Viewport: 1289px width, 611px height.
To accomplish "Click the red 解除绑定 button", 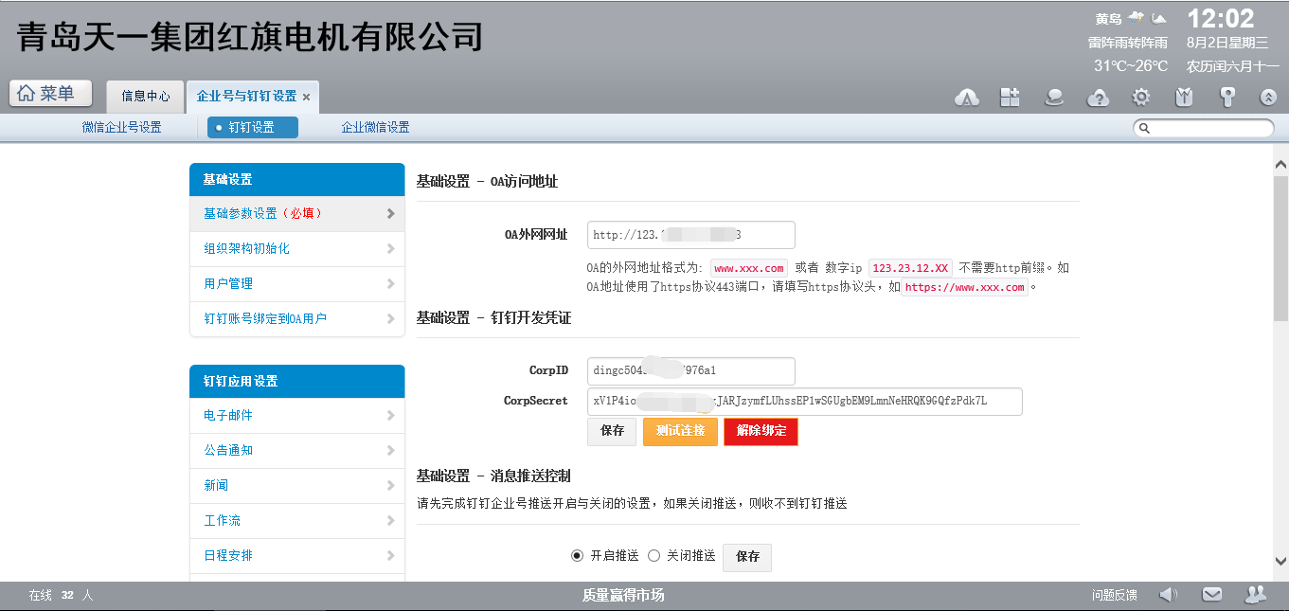I will point(761,431).
